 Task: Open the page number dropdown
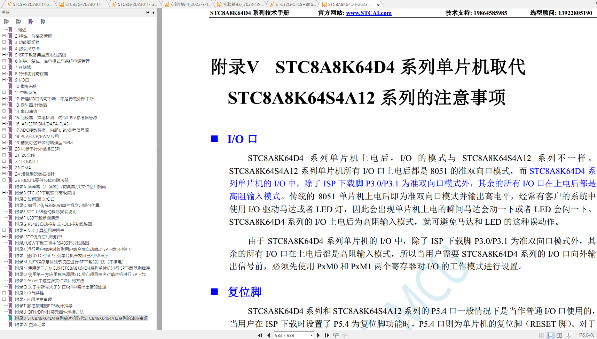click(311, 335)
